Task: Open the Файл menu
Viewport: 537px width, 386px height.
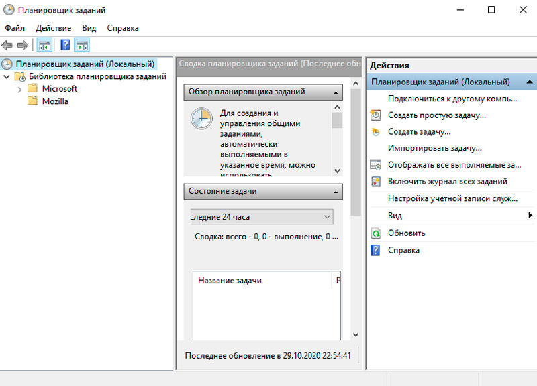Action: tap(15, 28)
